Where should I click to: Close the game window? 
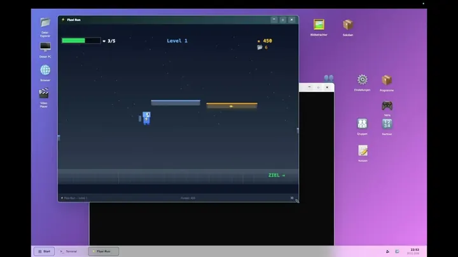click(291, 20)
